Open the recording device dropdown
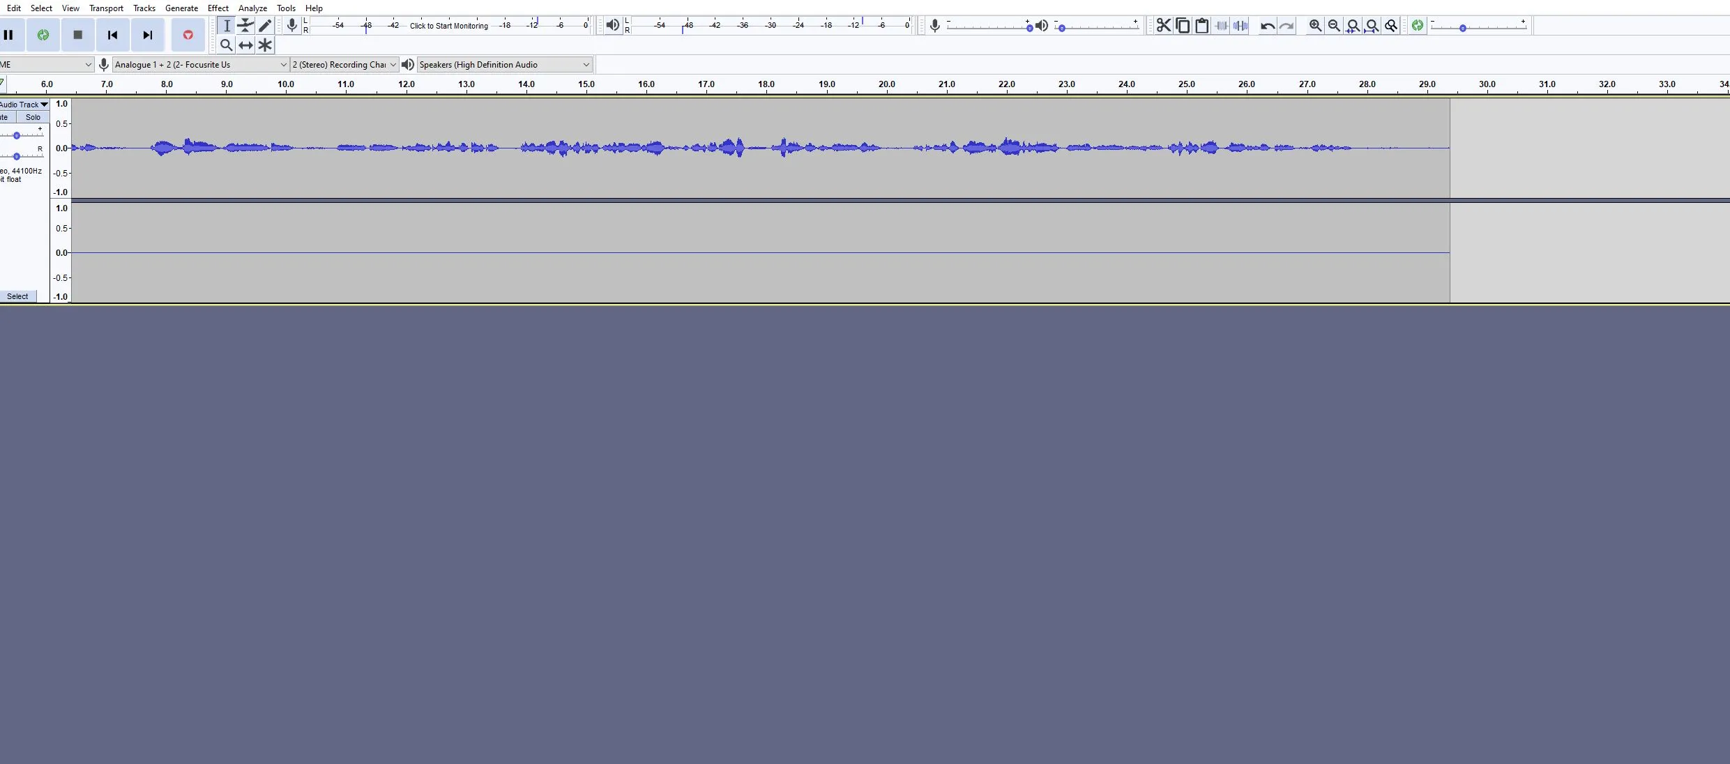The height and width of the screenshot is (764, 1730). (x=201, y=65)
